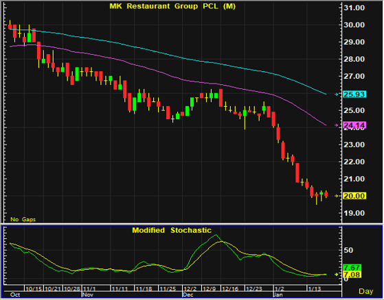Click the Day timeframe label
The width and height of the screenshot is (384, 300).
pos(366,291)
